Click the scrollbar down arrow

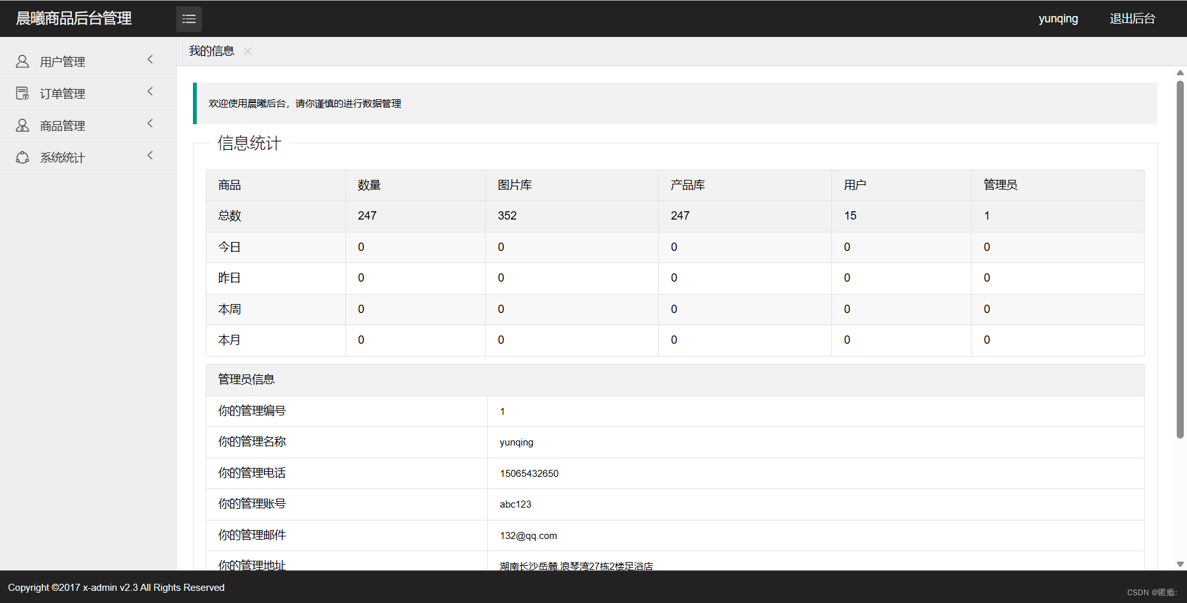point(1180,564)
